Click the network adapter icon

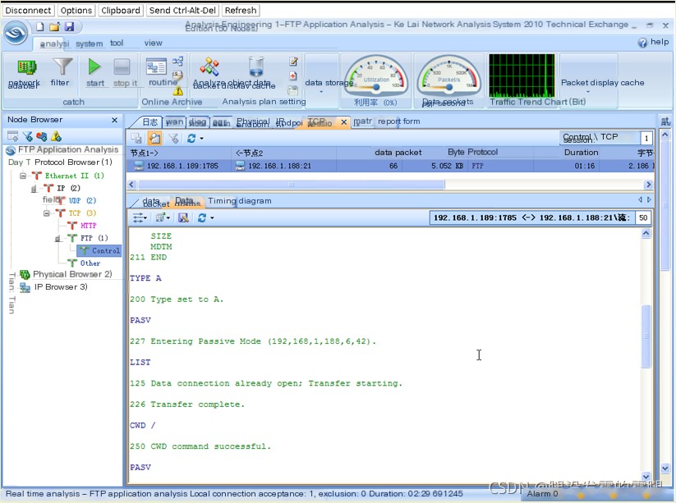(x=26, y=67)
